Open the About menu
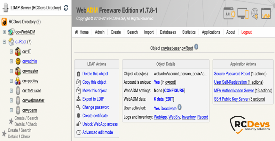 tap(231, 32)
